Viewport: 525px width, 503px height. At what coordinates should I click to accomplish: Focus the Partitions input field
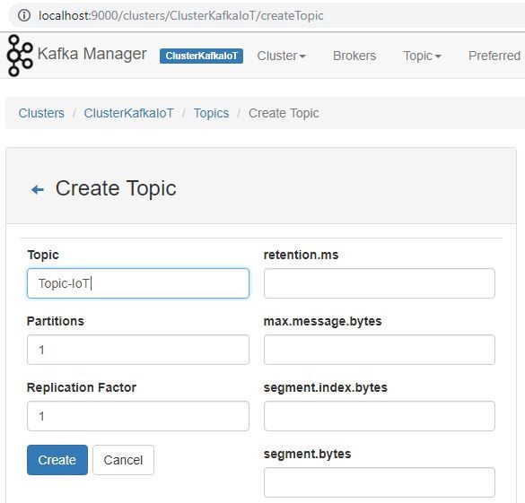tap(138, 350)
